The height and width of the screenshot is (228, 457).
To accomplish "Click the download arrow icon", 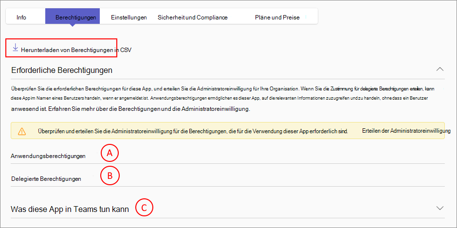I will point(16,48).
